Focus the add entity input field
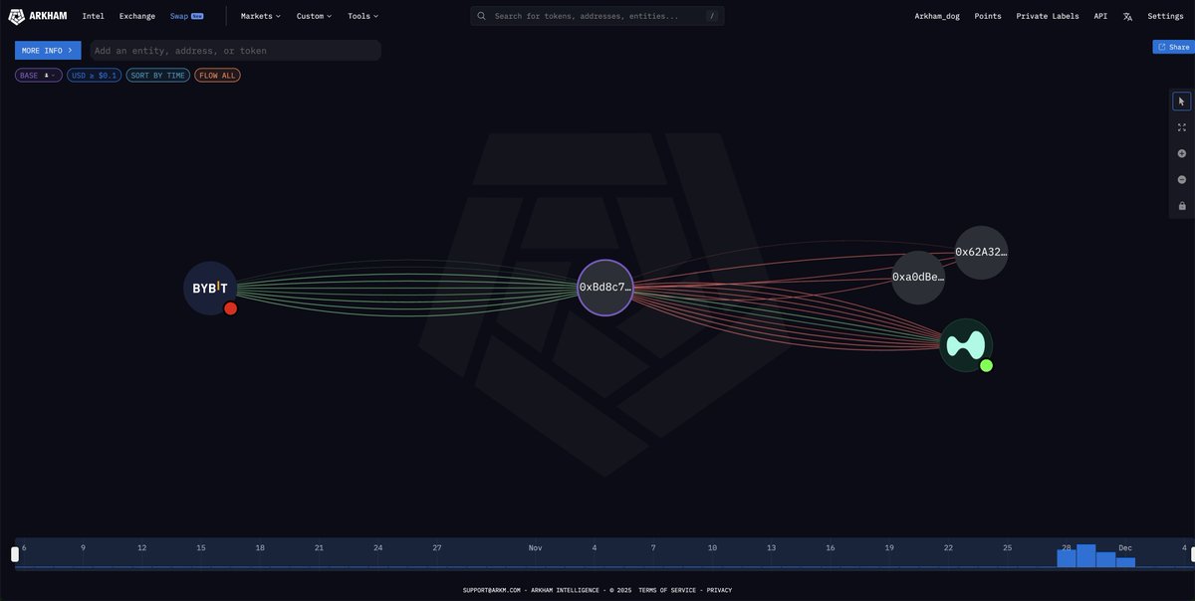Screen dimensions: 1195x601 pos(236,50)
